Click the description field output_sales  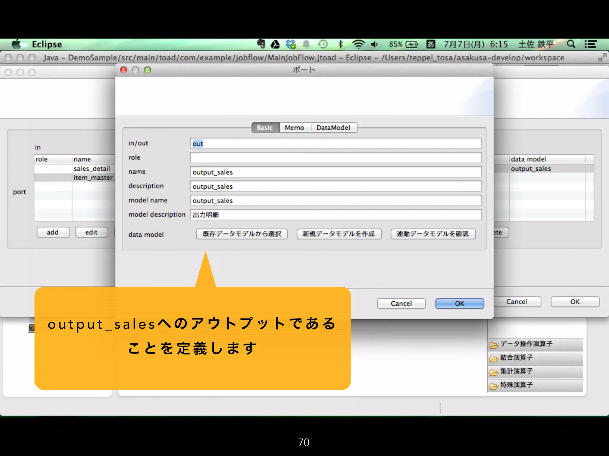[x=336, y=186]
